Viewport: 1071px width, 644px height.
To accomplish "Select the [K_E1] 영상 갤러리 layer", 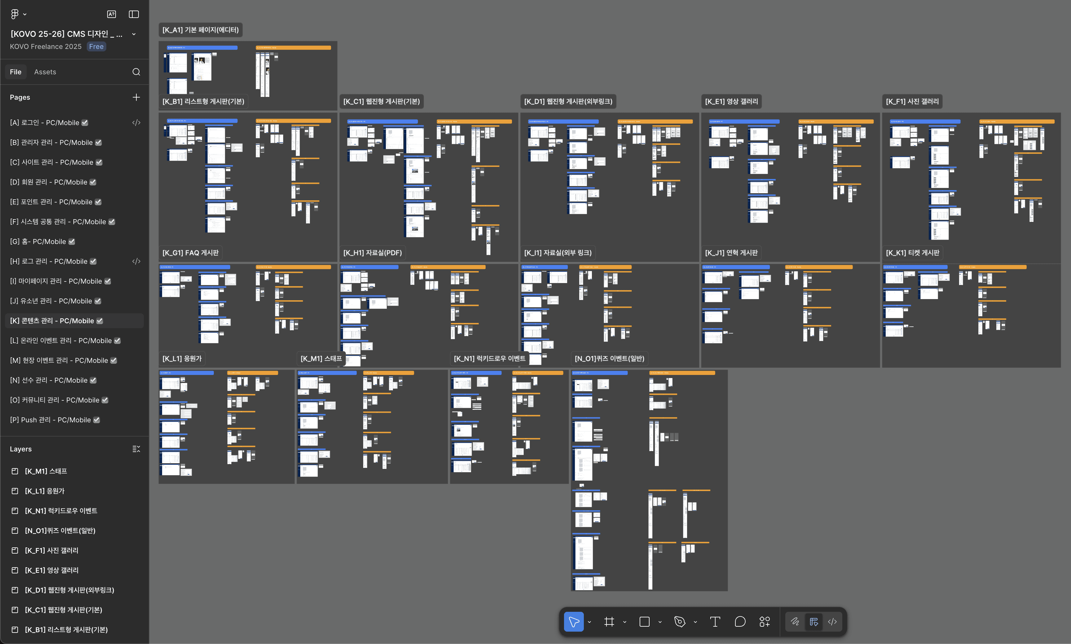I will [x=51, y=570].
